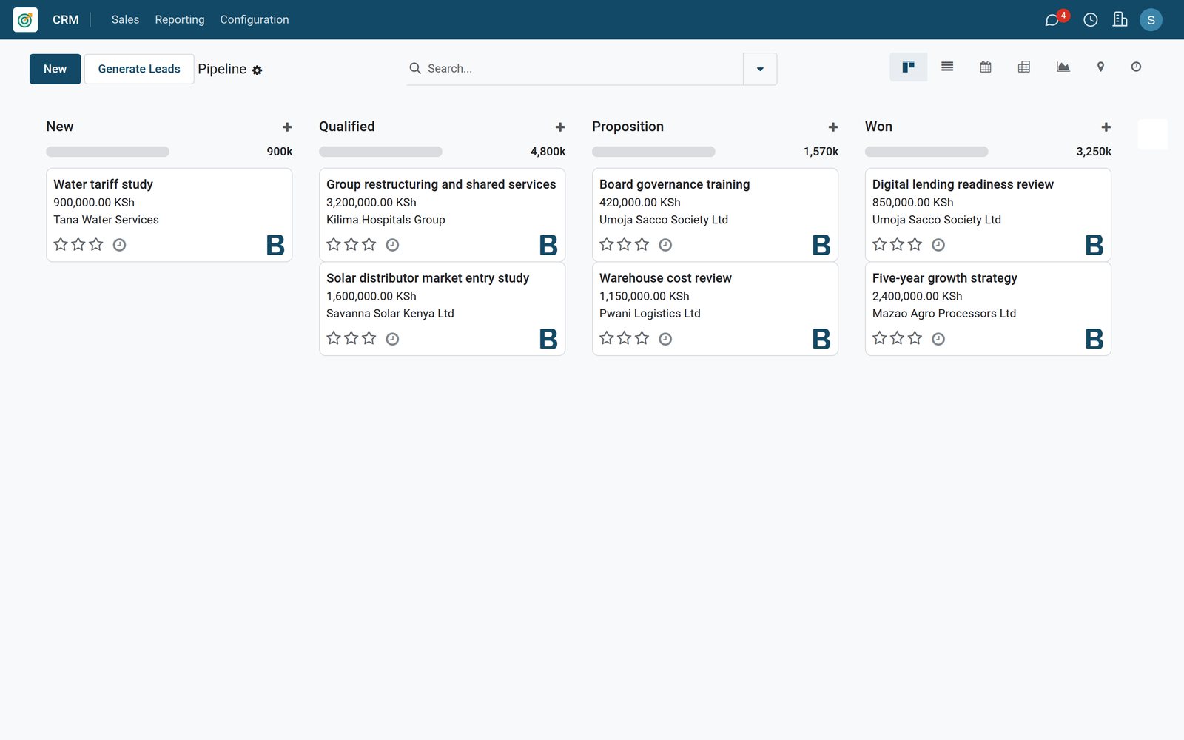Switch to Activity view
The height and width of the screenshot is (740, 1184).
point(1136,67)
